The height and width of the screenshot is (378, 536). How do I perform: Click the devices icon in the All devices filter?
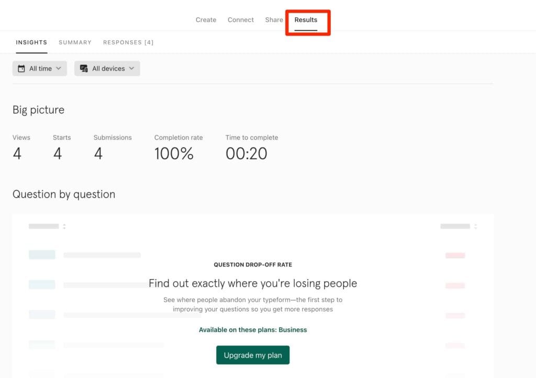(84, 68)
